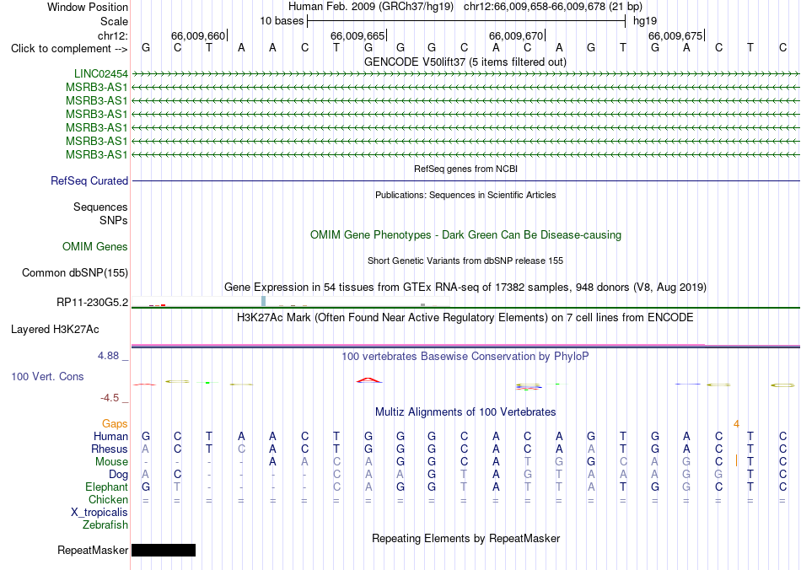The image size is (801, 570).
Task: Open Multiz Alignments of 100 Vertebrates title
Action: (465, 411)
